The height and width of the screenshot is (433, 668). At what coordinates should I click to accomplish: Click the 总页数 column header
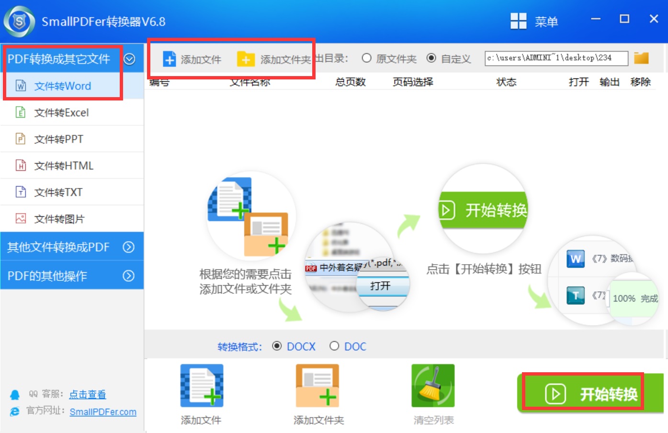[351, 82]
